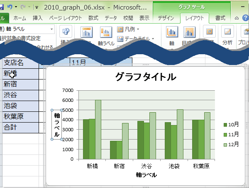Select the 合計 cell in the table
The height and width of the screenshot is (188, 249).
20,128
